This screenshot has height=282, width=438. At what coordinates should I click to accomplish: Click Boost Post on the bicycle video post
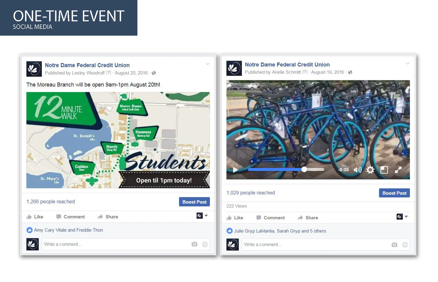(x=394, y=193)
